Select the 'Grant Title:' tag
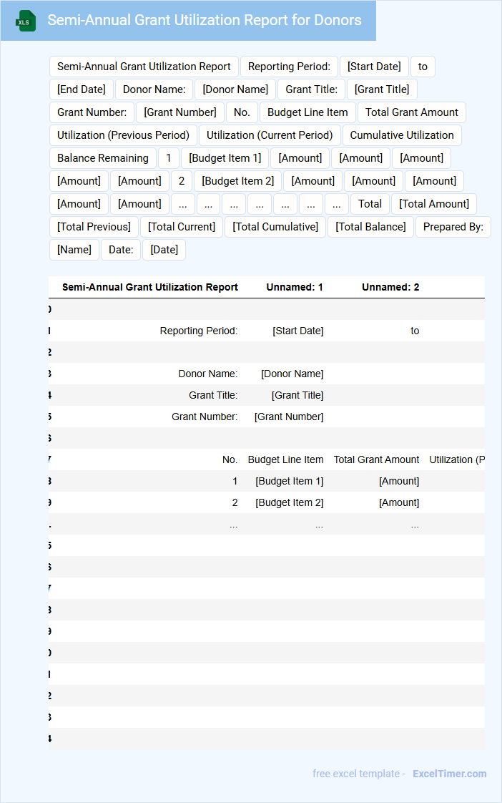The height and width of the screenshot is (803, 502). 312,89
